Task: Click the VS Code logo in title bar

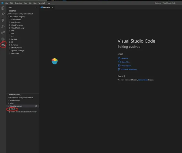Action: (2, 3)
